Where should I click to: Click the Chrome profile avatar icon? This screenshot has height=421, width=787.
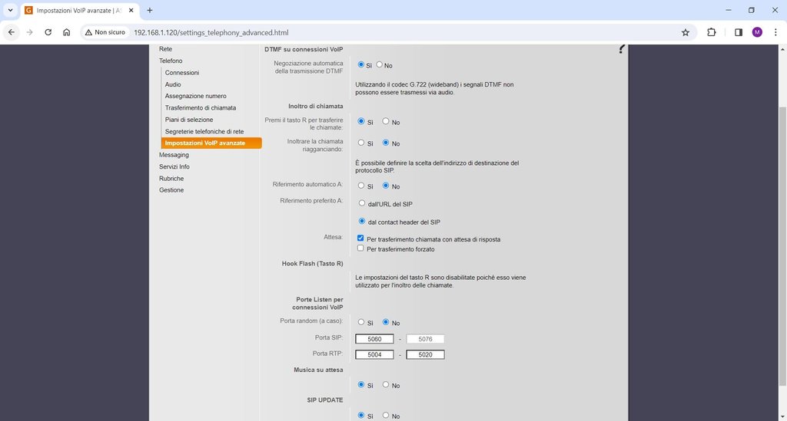[x=757, y=32]
